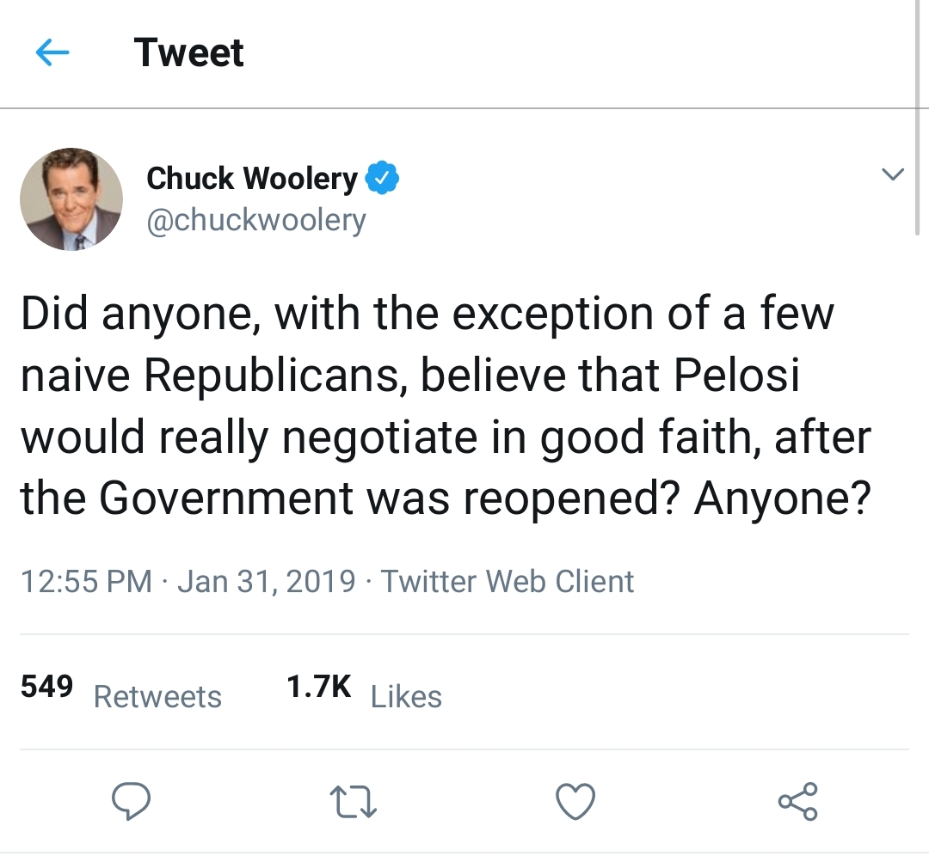
Task: Click the final Anyone? in the tweet
Action: point(778,499)
